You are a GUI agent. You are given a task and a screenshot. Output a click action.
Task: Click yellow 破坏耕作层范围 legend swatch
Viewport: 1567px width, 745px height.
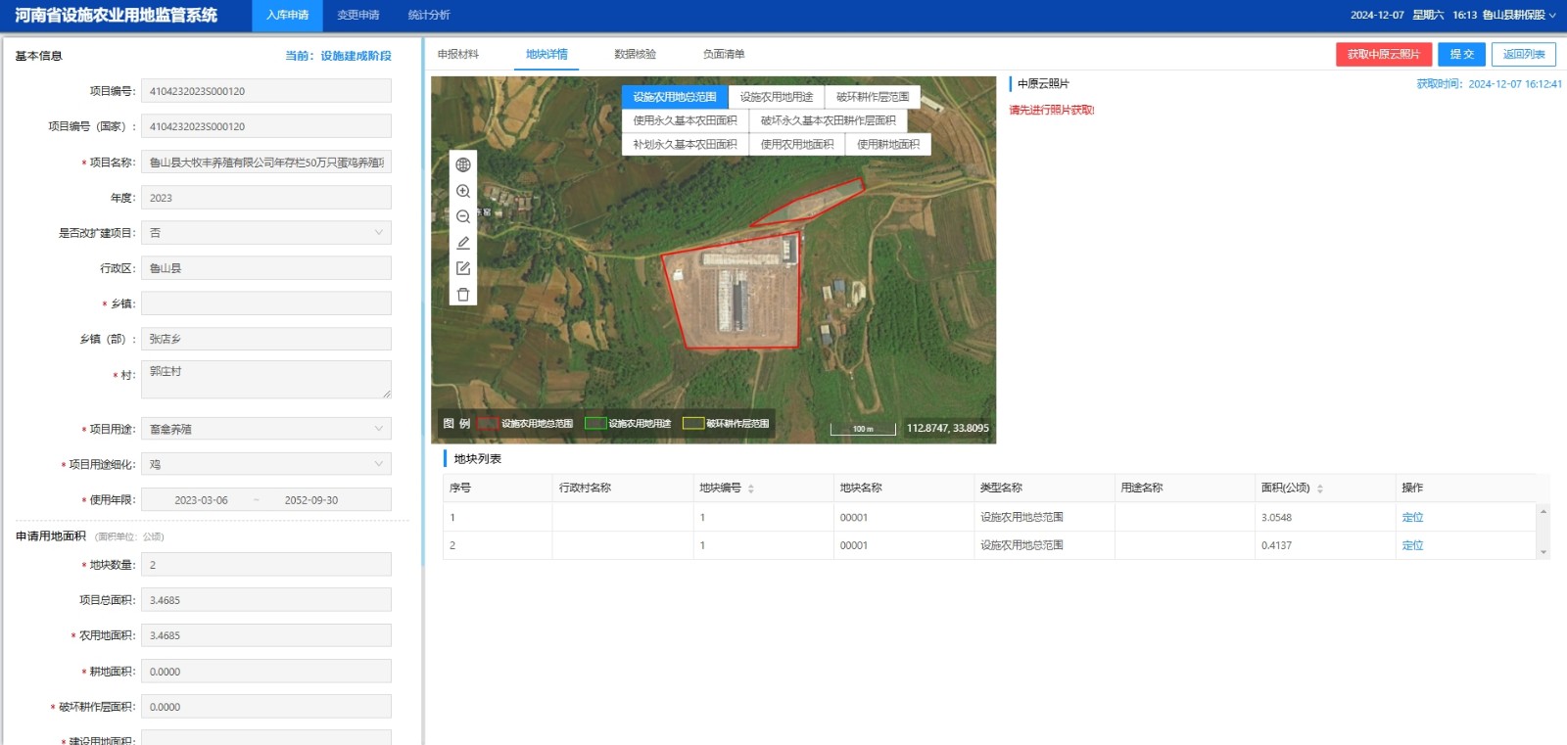point(693,424)
